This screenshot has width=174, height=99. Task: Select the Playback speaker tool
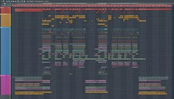[25, 2]
